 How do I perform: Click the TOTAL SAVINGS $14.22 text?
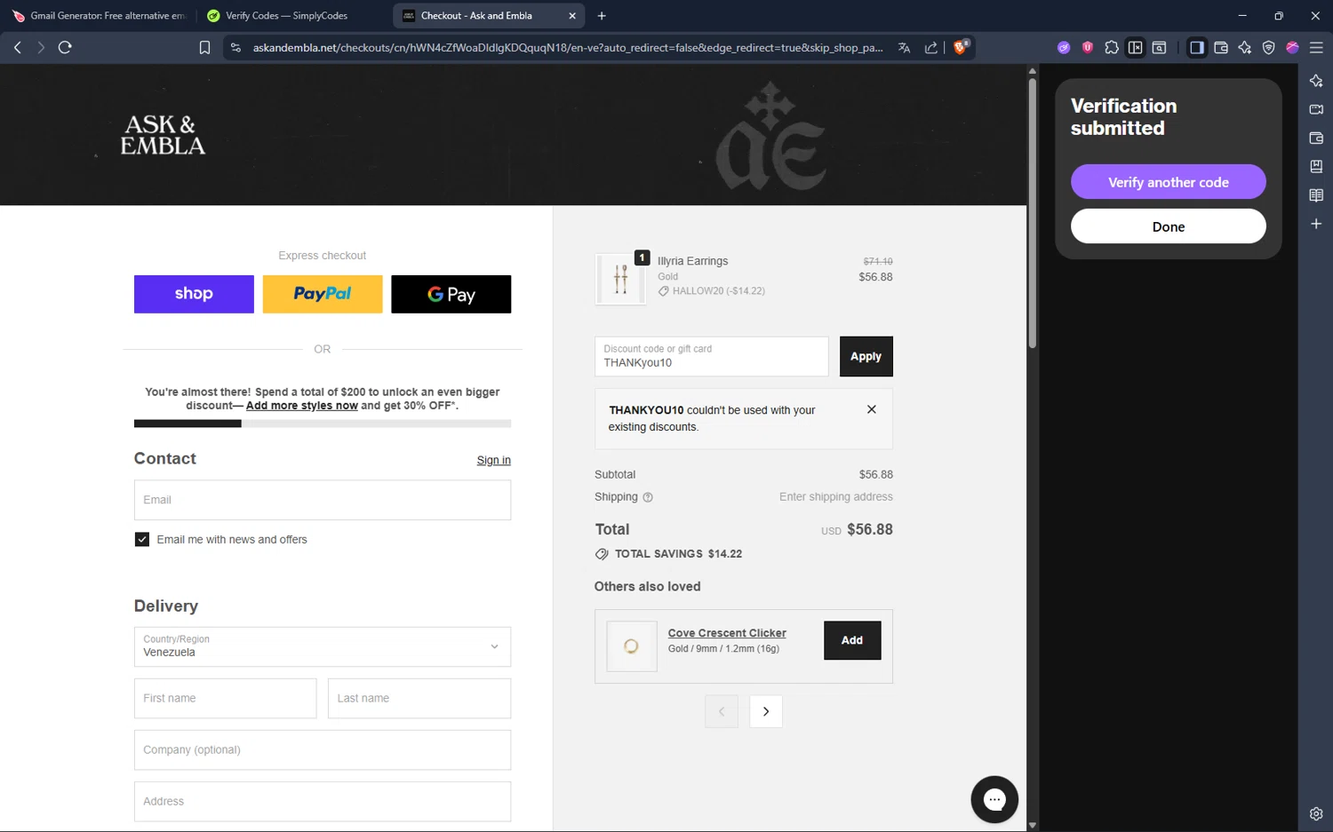(x=678, y=554)
